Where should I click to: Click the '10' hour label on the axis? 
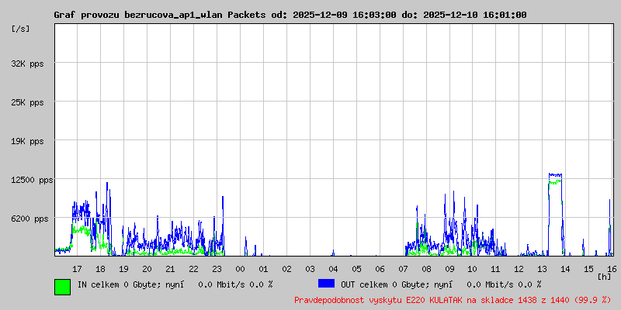pos(473,269)
